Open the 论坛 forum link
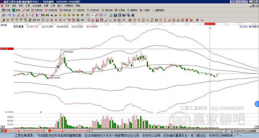The width and height of the screenshot is (259, 138). point(239,2)
